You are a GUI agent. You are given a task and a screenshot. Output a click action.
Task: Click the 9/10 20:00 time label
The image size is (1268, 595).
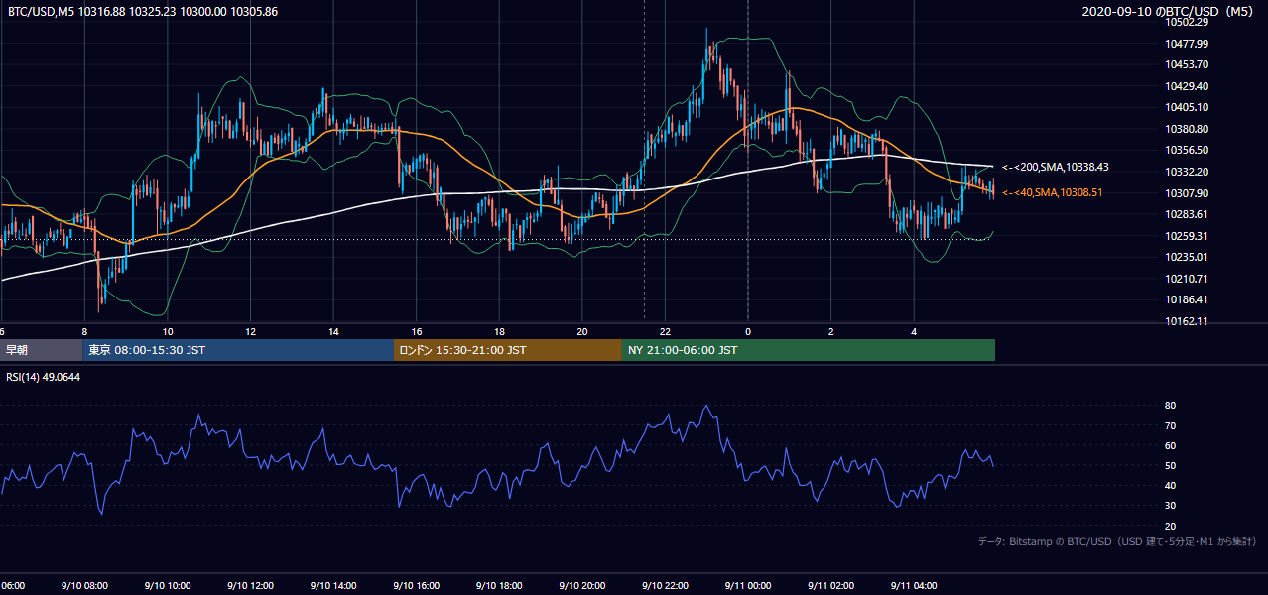(581, 586)
